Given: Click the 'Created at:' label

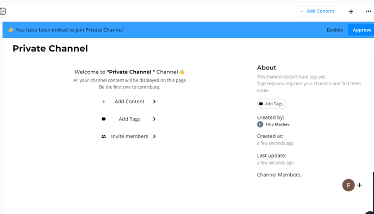Looking at the screenshot, I should [270, 136].
